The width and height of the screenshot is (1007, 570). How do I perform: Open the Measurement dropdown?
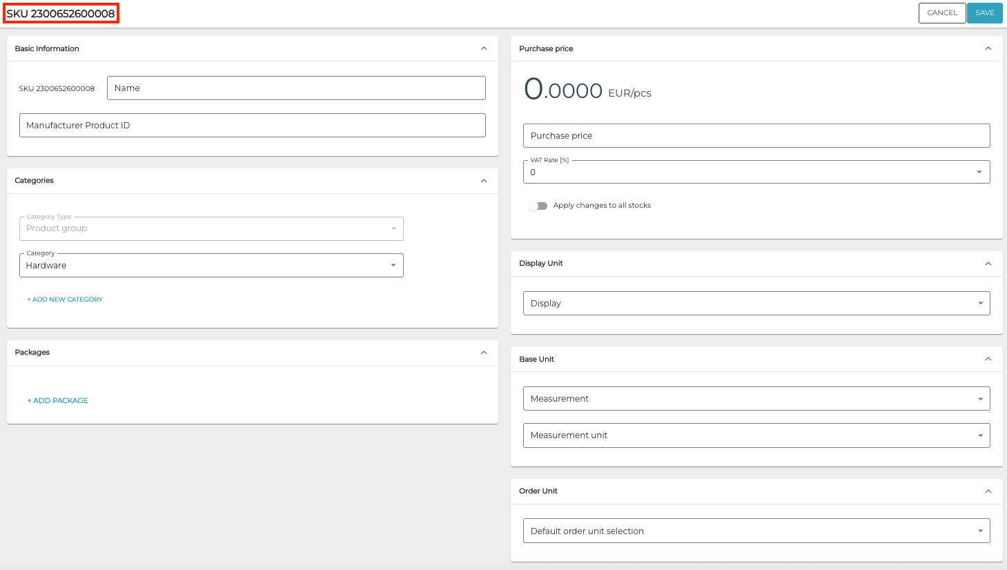(x=756, y=399)
